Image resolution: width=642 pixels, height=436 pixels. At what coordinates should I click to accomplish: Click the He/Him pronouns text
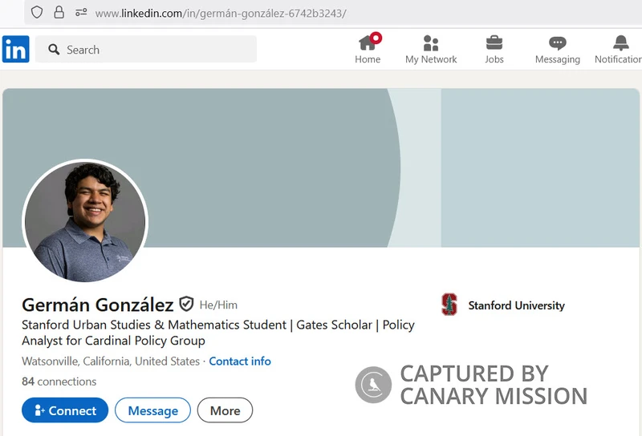click(x=218, y=305)
